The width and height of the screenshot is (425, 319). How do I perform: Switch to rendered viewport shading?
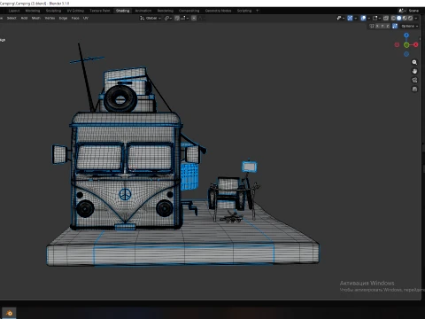pyautogui.click(x=410, y=18)
